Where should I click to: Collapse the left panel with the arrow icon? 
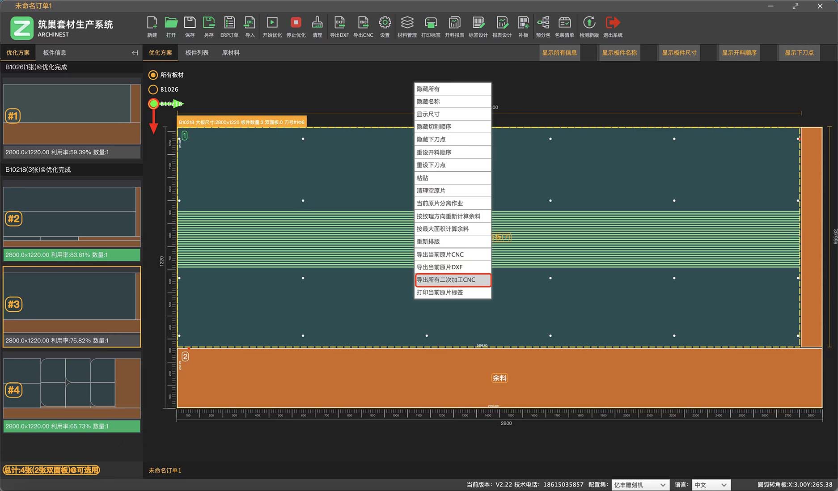pos(135,53)
